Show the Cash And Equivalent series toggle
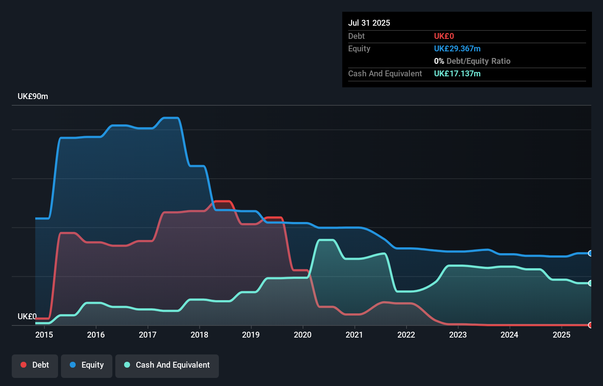This screenshot has width=603, height=386. (167, 365)
